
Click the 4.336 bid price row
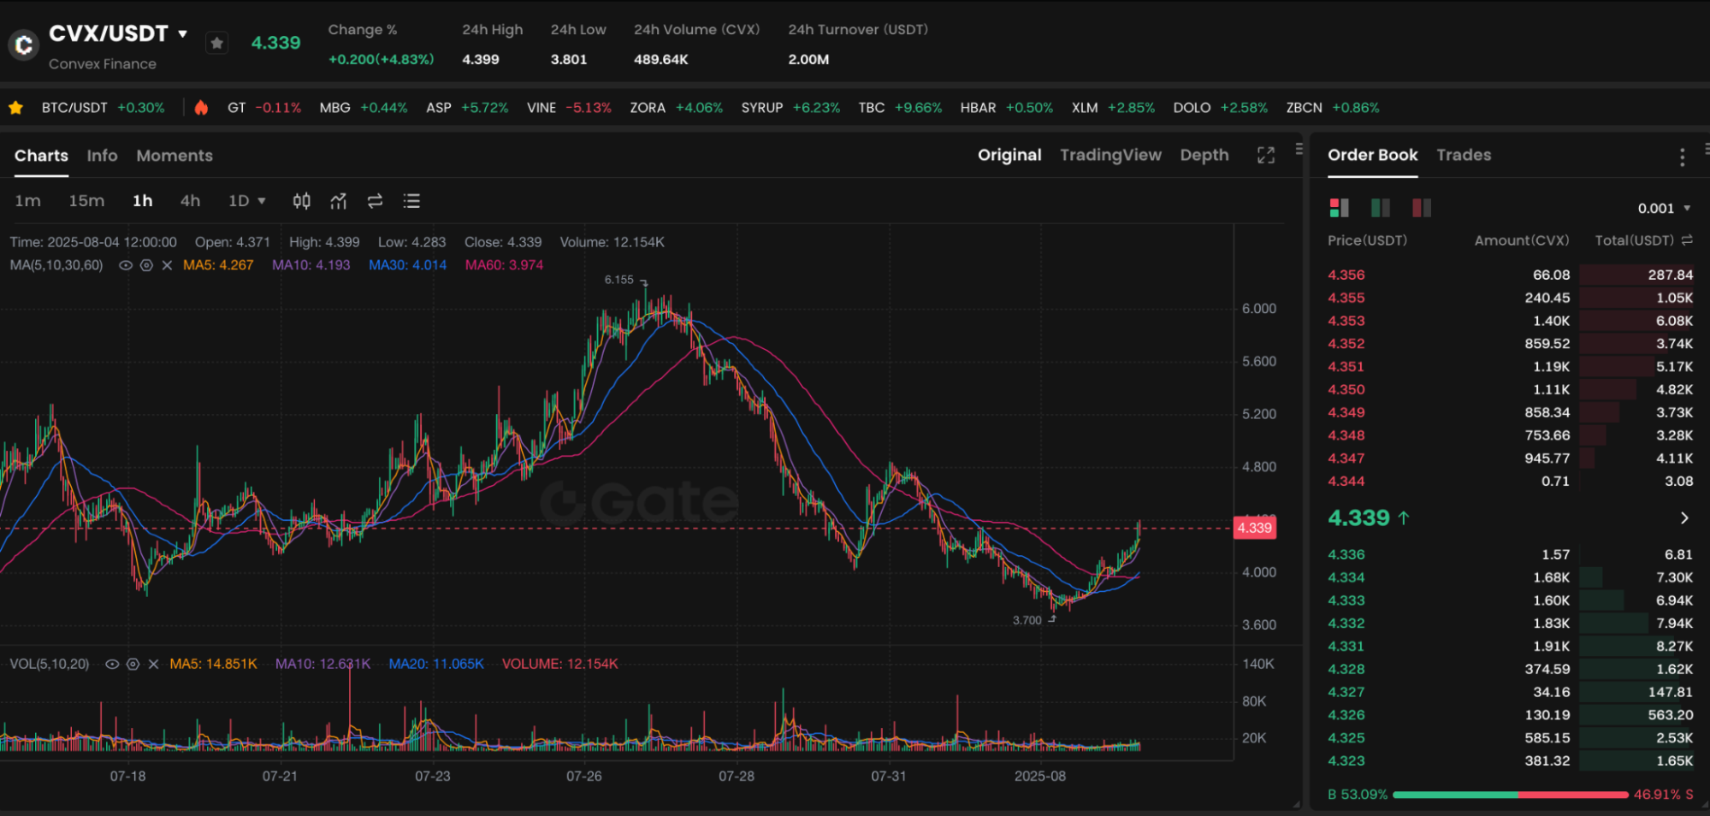[1510, 554]
